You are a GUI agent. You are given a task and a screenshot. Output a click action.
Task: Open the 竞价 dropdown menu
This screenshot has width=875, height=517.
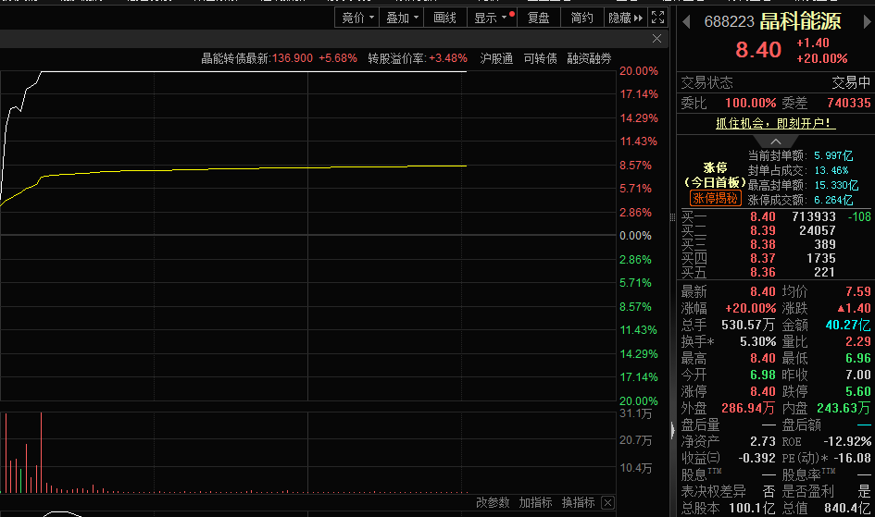tap(358, 18)
